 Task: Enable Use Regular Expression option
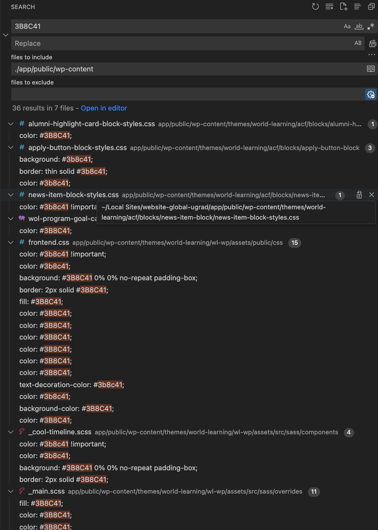coord(370,26)
